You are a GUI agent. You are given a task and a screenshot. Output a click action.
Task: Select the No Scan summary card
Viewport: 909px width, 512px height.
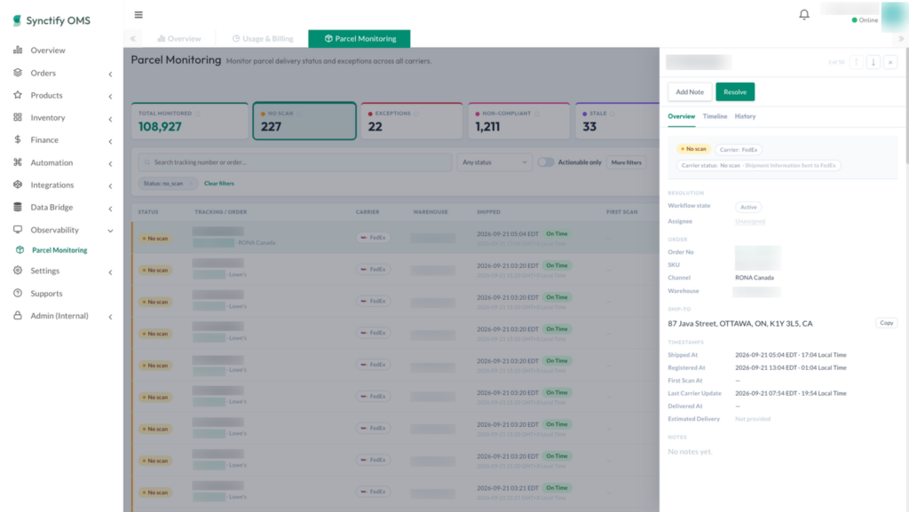pos(304,121)
